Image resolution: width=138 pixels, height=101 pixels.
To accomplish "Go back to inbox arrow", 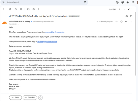I will tap(4, 9).
